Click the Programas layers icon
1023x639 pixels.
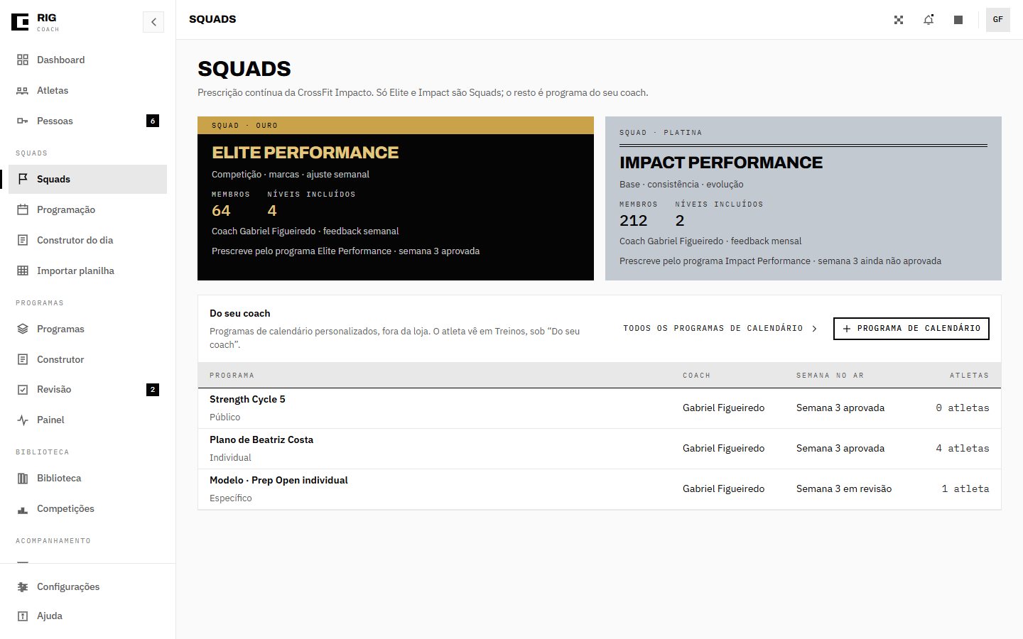23,329
